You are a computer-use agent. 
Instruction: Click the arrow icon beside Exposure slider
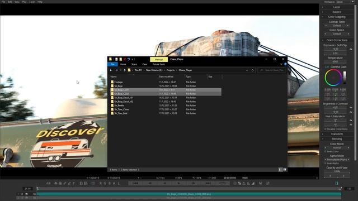[x=351, y=49]
